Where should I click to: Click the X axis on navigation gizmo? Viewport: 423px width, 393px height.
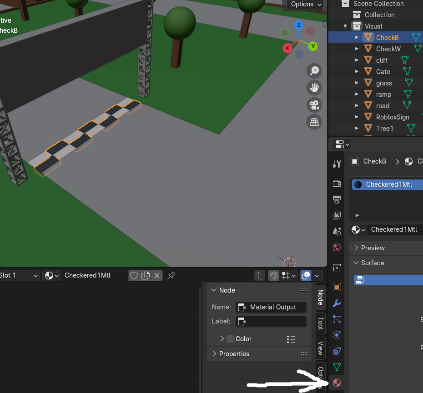[287, 48]
